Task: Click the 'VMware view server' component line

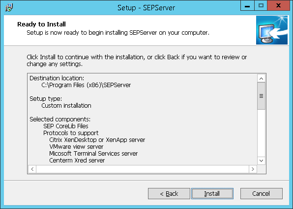Action: 76,147
